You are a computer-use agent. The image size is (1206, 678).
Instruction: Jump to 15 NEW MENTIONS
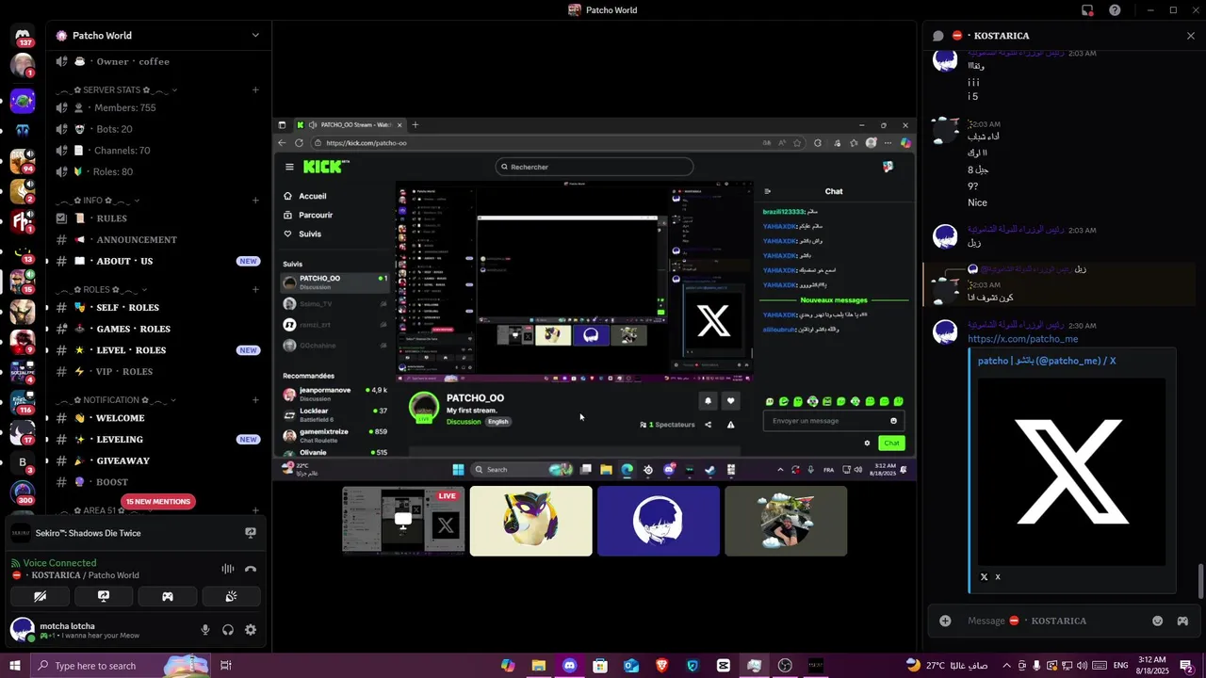pyautogui.click(x=158, y=502)
